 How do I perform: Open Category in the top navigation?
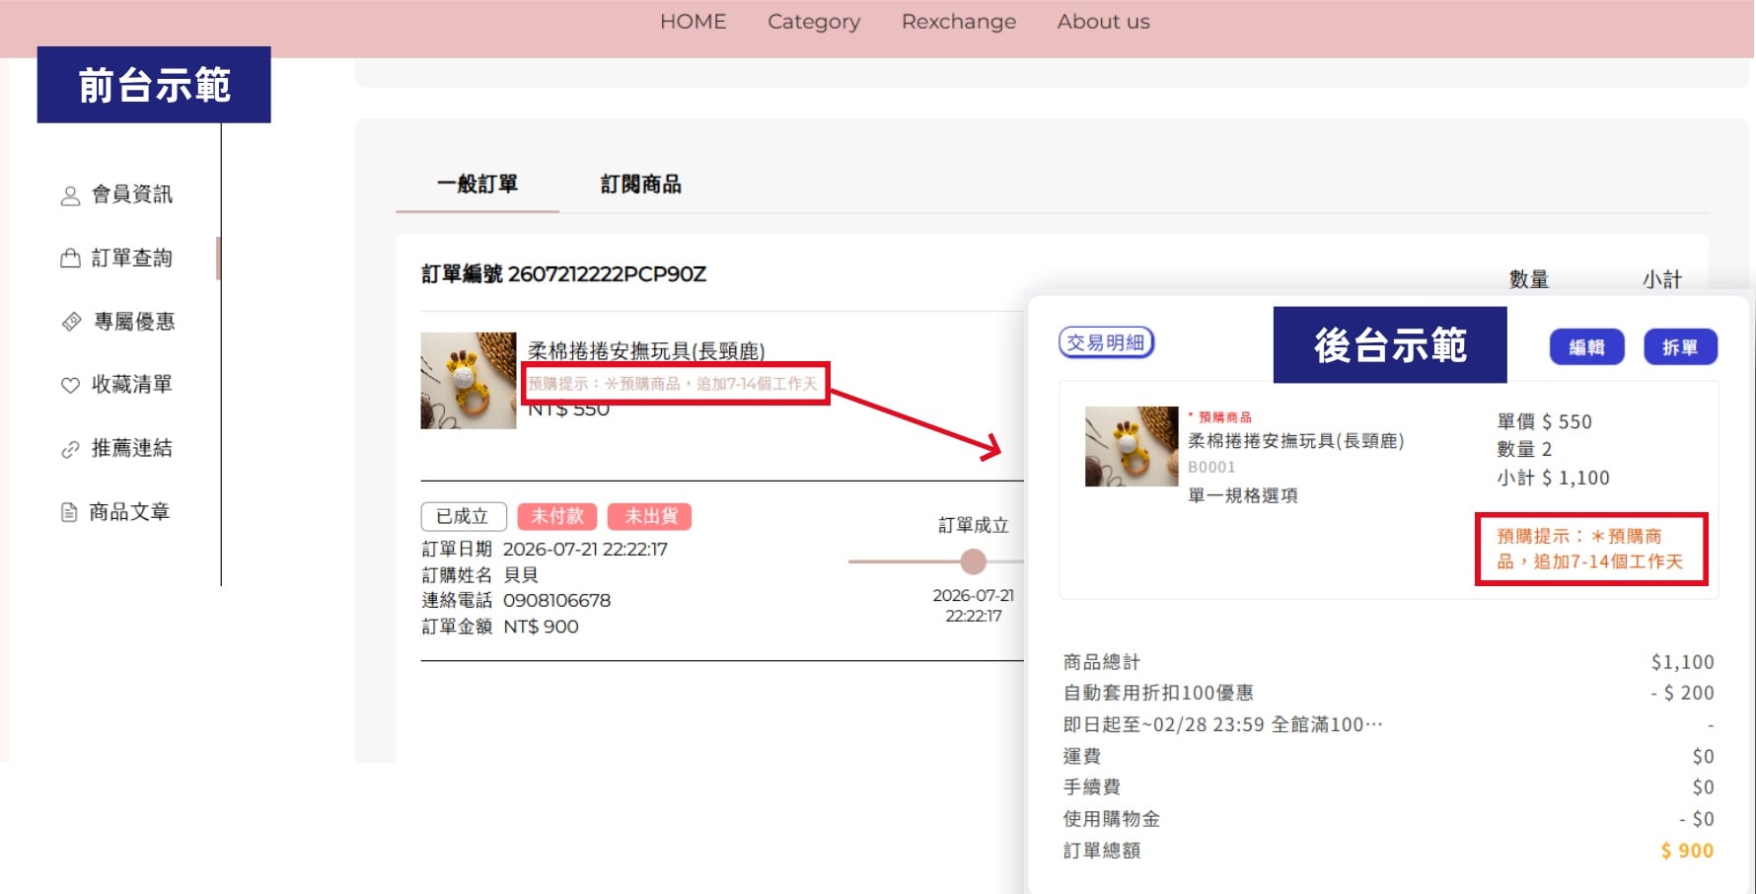pos(814,22)
